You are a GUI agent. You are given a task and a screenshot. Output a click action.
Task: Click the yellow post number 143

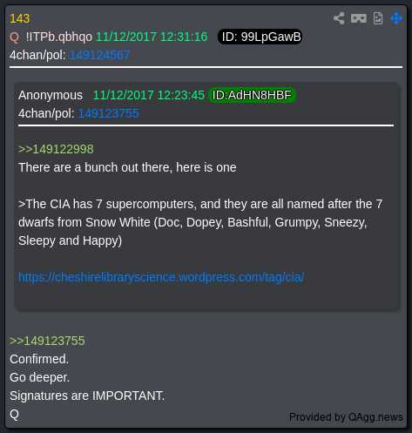point(20,18)
